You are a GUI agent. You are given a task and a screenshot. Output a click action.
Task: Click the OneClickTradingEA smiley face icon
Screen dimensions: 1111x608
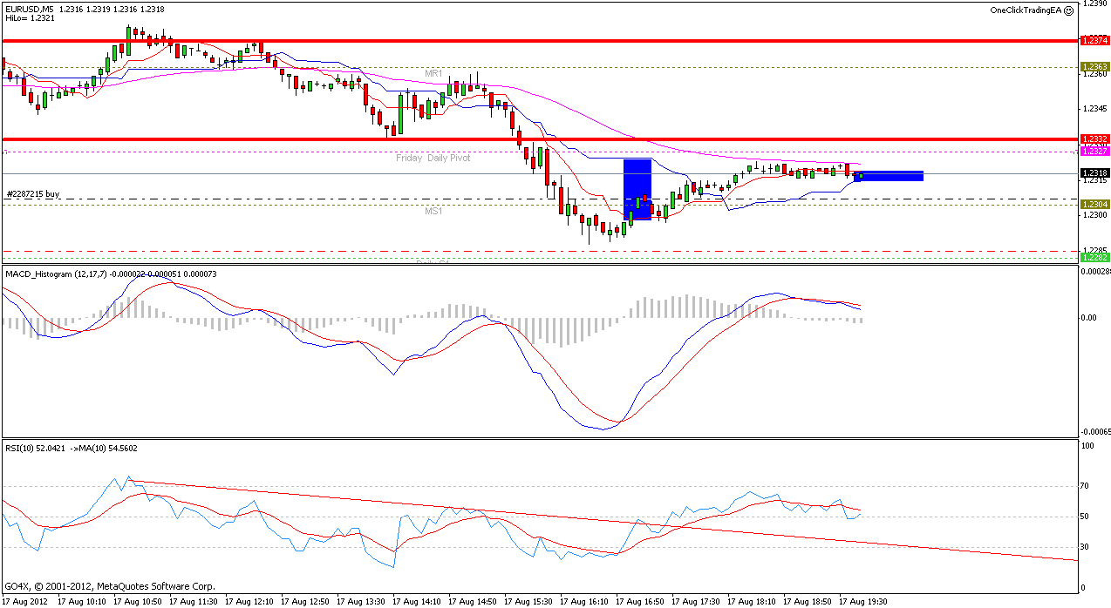tap(1069, 10)
